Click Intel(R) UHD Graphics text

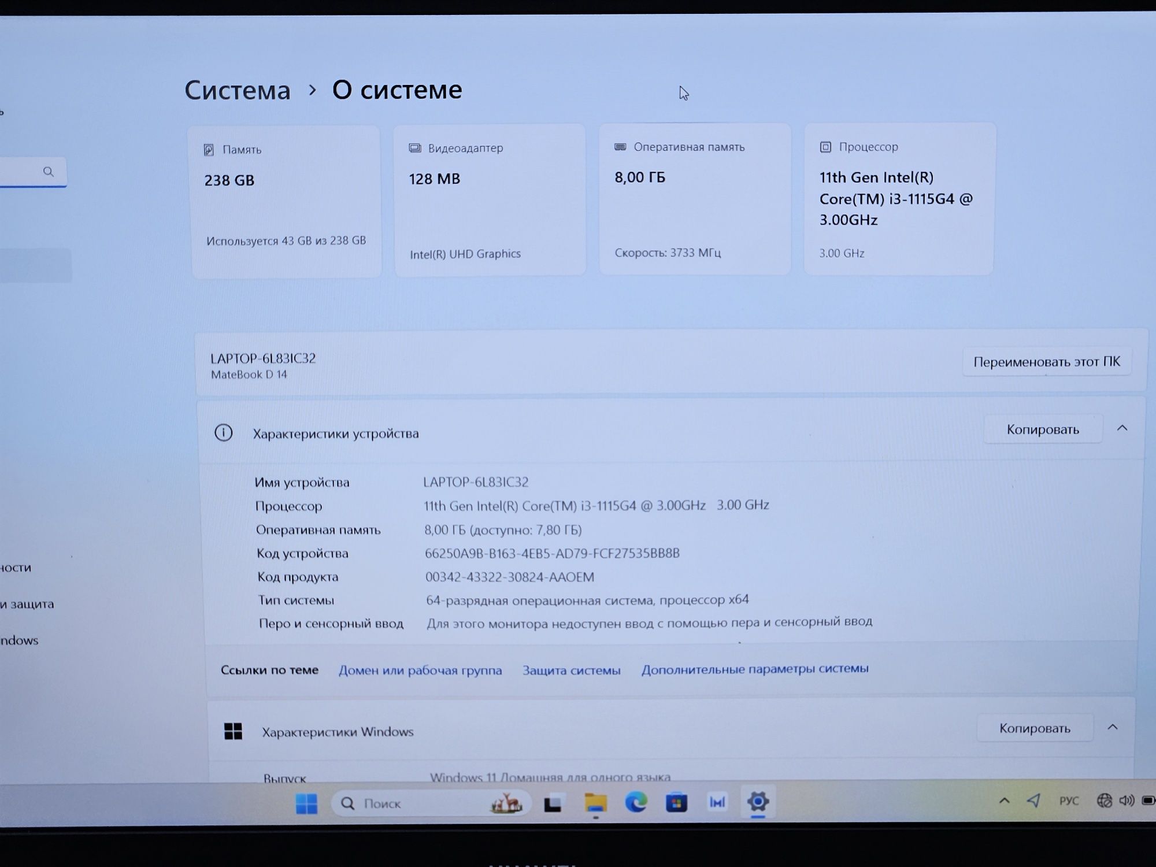[x=465, y=254]
